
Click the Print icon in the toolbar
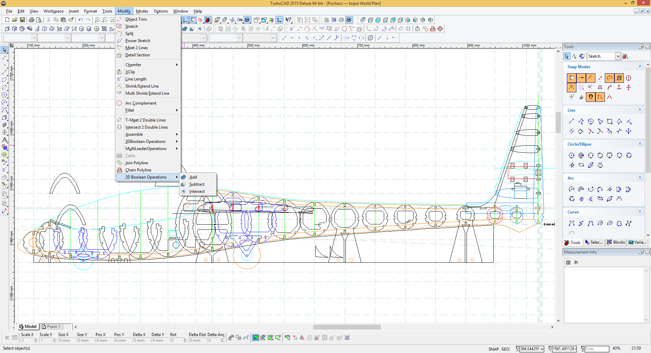point(32,20)
